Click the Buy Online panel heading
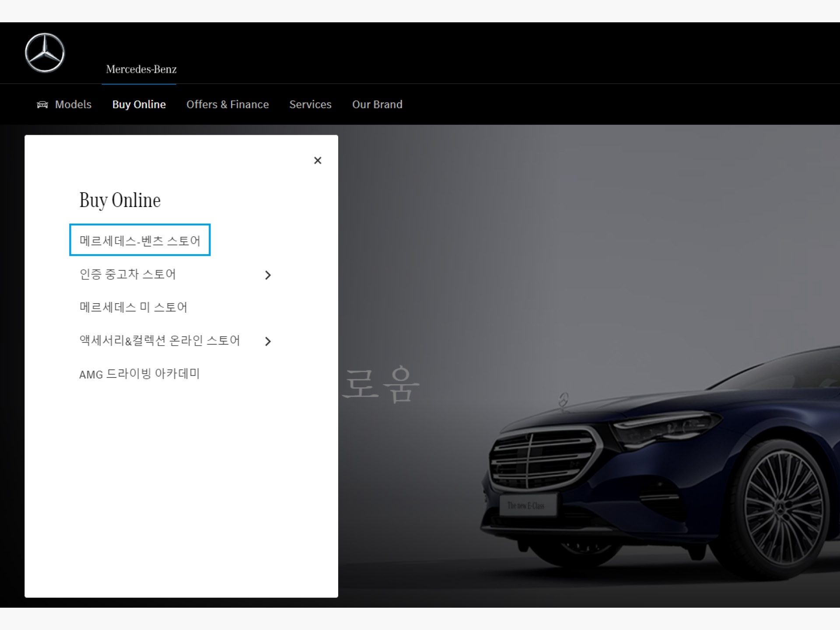 click(119, 200)
